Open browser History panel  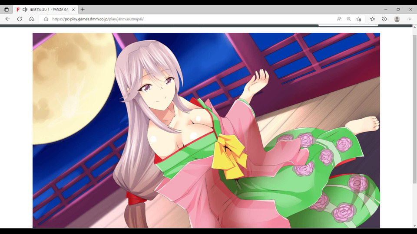click(x=384, y=19)
